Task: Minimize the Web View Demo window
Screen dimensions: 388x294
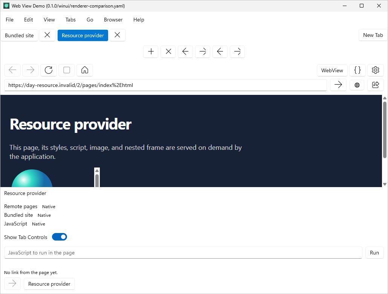Action: 344,6
